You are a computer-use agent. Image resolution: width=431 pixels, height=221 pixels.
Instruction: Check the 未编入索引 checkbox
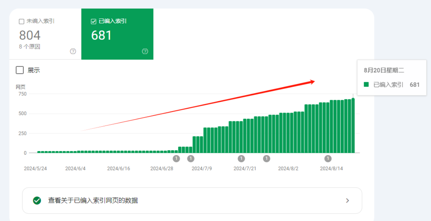22,22
